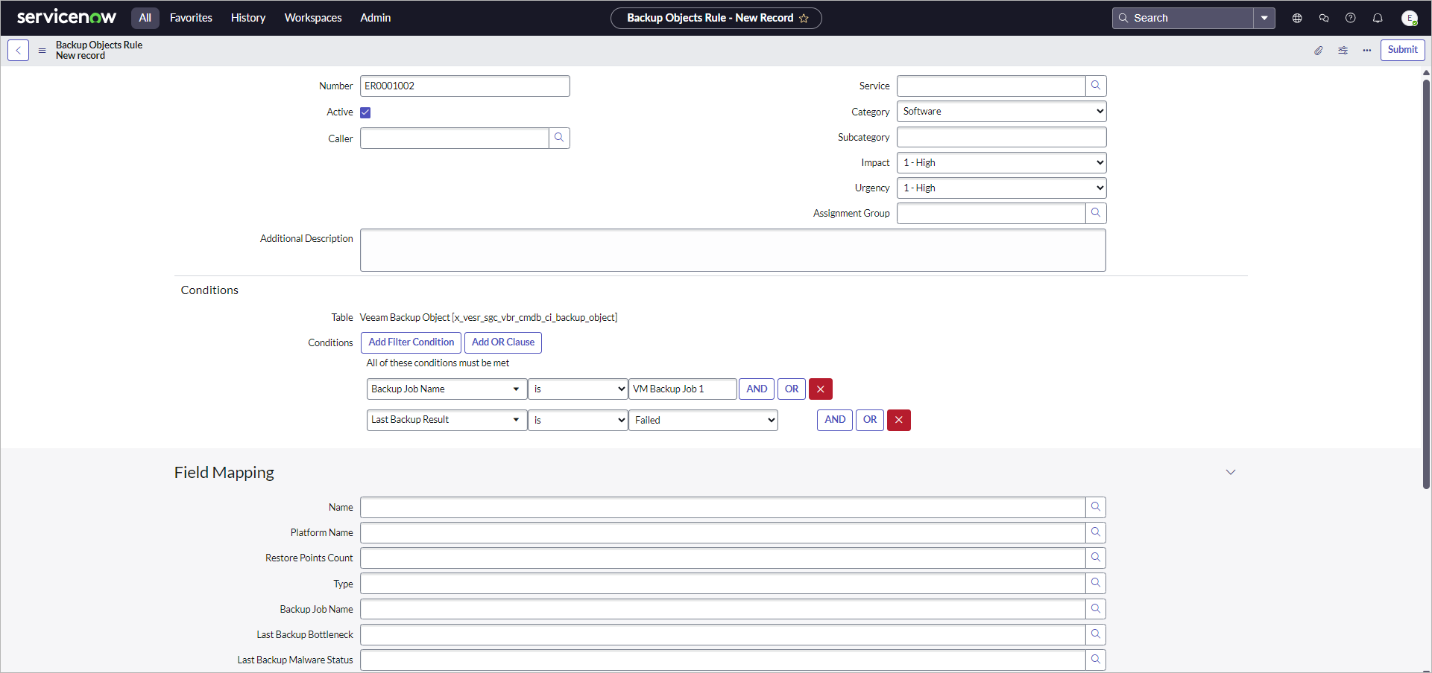Click Add Filter Condition button

point(411,342)
